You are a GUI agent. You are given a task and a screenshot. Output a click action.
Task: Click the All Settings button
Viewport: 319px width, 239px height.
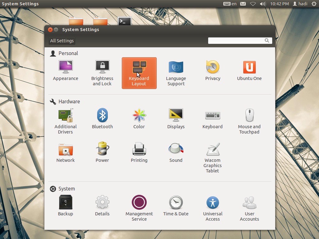(62, 41)
